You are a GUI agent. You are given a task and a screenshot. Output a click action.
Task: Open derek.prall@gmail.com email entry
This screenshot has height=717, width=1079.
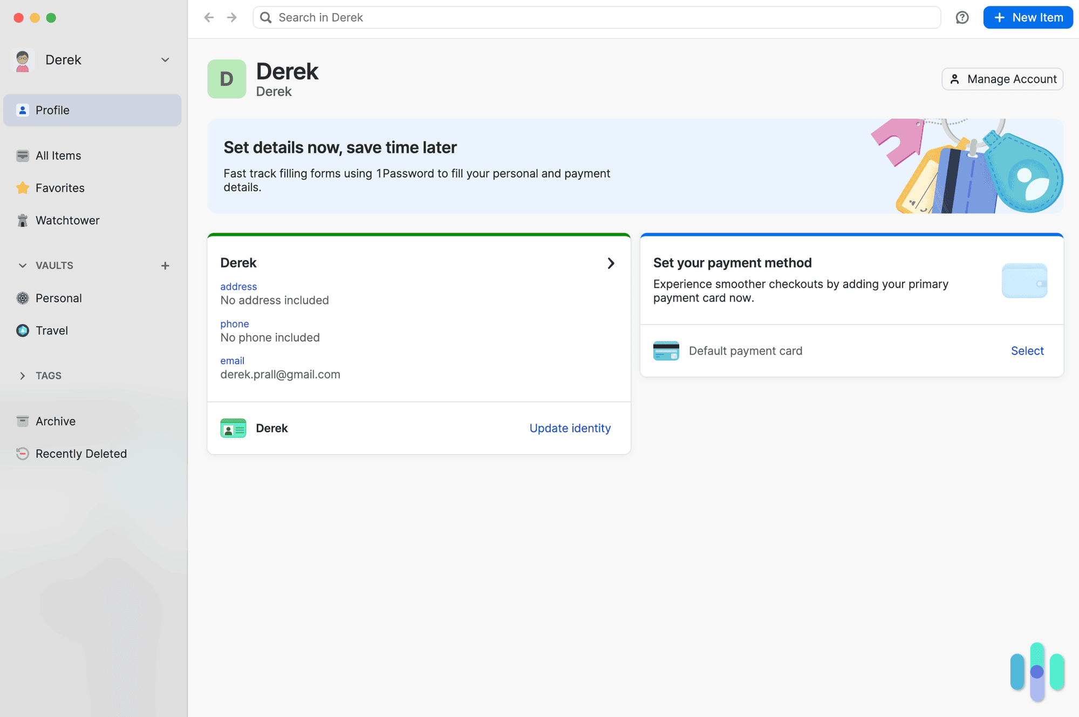(x=280, y=374)
